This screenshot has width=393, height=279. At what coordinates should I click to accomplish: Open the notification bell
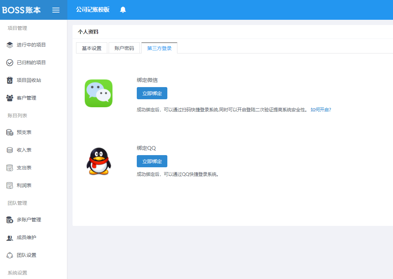[123, 10]
